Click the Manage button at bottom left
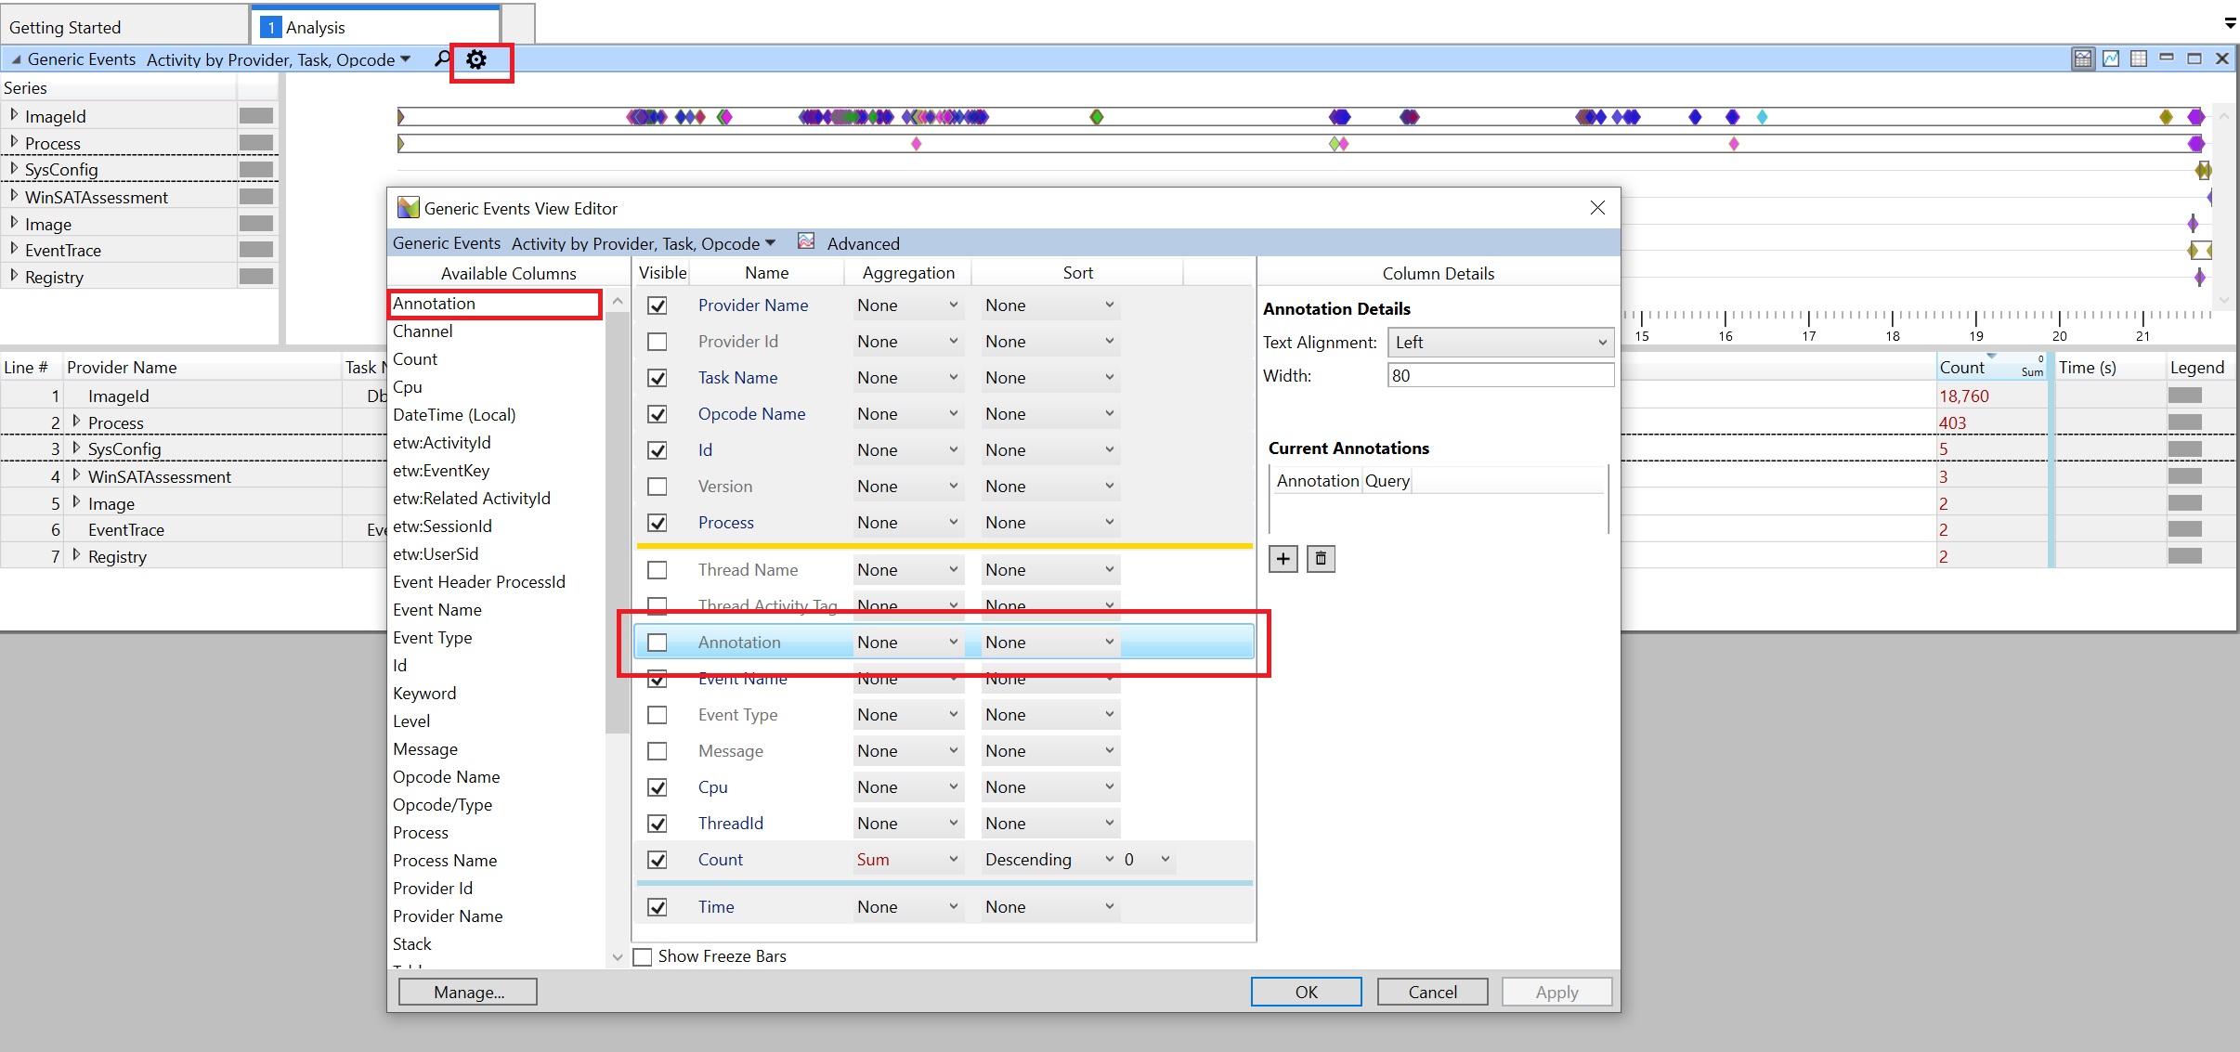The height and width of the screenshot is (1052, 2240). (x=469, y=992)
